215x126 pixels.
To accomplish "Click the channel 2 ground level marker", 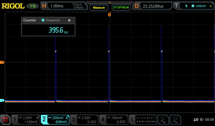I will [x=2, y=101].
